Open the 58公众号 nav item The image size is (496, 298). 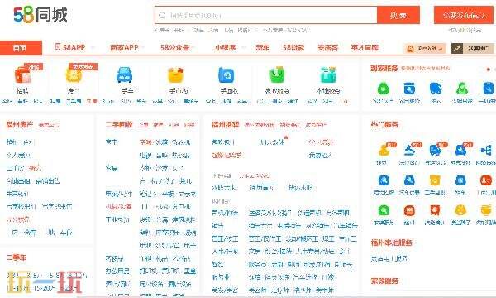(174, 48)
